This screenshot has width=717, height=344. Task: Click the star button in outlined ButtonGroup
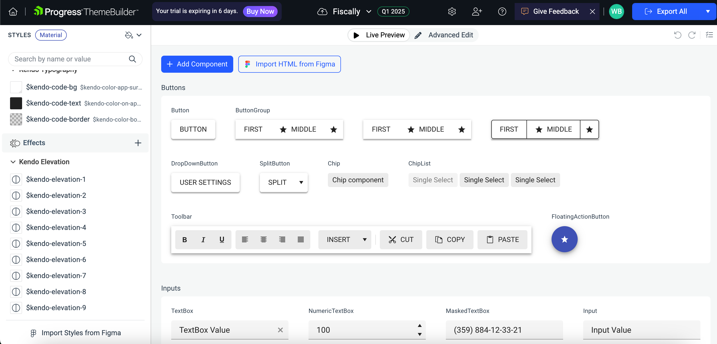[x=589, y=129]
